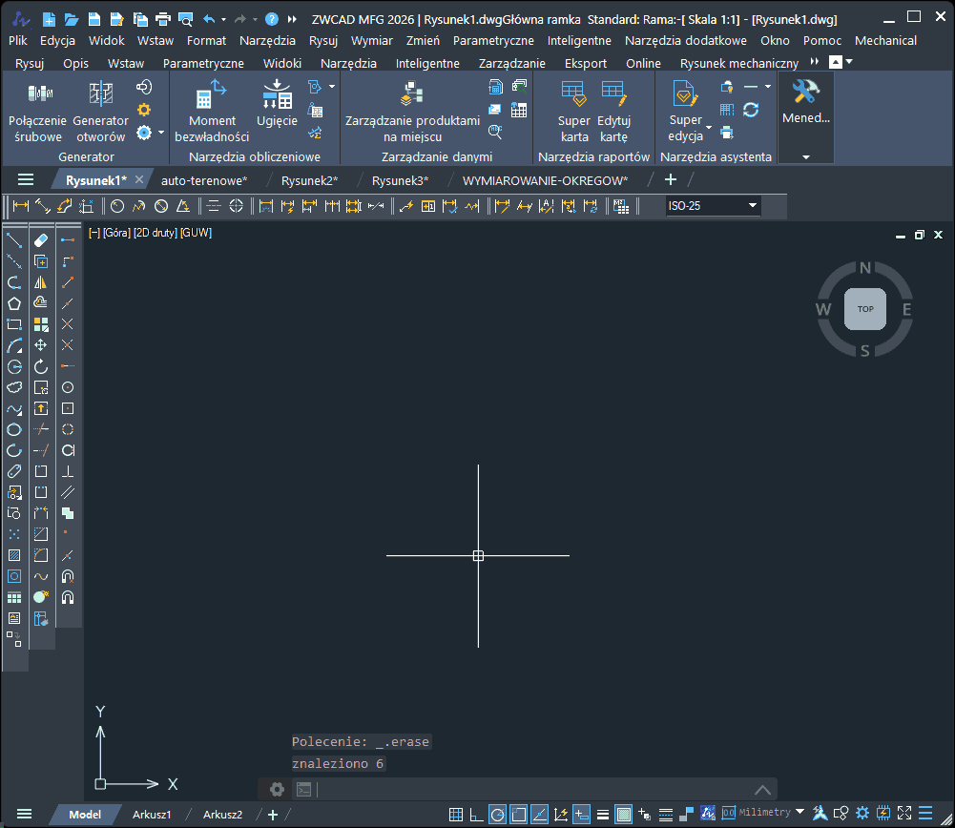Expand more ribbon tabs double arrow
Viewport: 955px width, 828px height.
(x=815, y=61)
